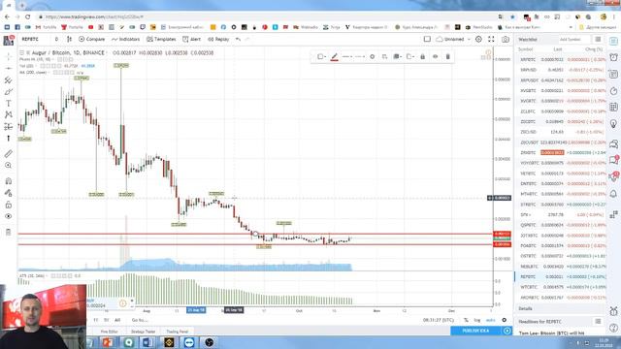The image size is (621, 349).
Task: Open shape template dropdown in floating toolbar
Action: coord(321,57)
